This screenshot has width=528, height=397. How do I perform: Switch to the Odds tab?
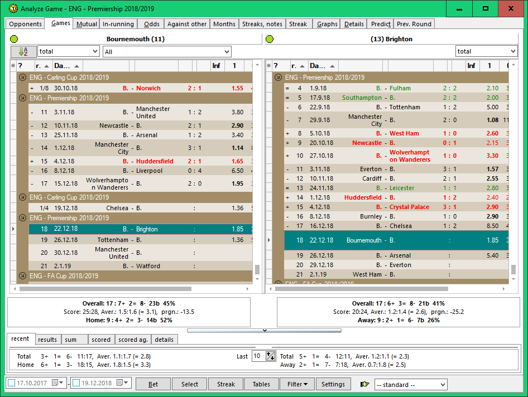coord(151,24)
